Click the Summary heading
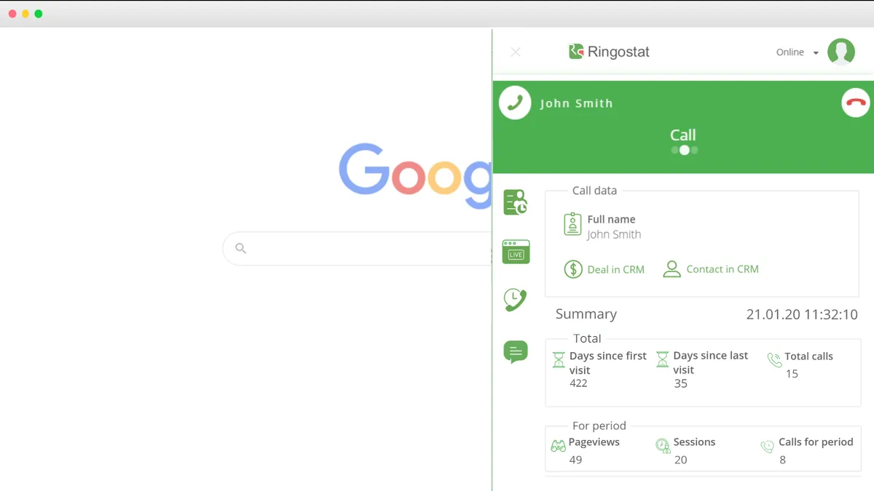The width and height of the screenshot is (874, 491). coord(586,314)
